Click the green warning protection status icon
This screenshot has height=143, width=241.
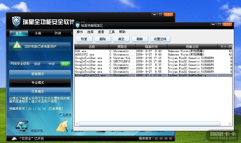click(17, 45)
